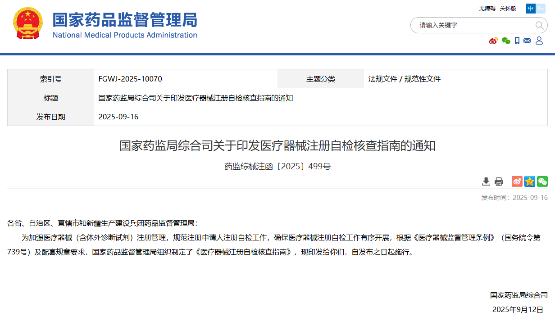555x317 pixels.
Task: Download the notice document
Action: point(486,181)
